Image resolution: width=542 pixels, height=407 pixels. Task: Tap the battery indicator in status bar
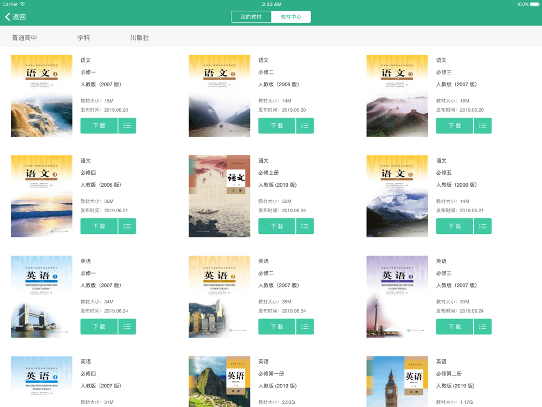(534, 4)
